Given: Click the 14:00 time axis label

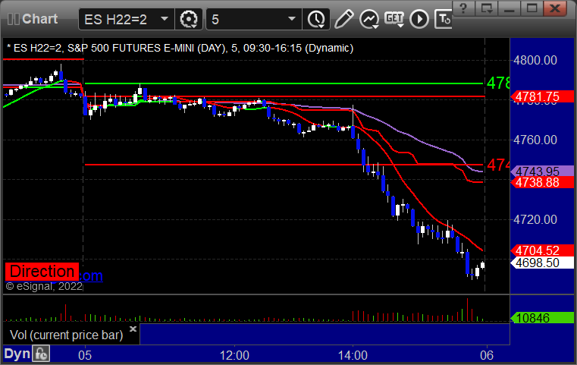Looking at the screenshot, I should click(353, 355).
